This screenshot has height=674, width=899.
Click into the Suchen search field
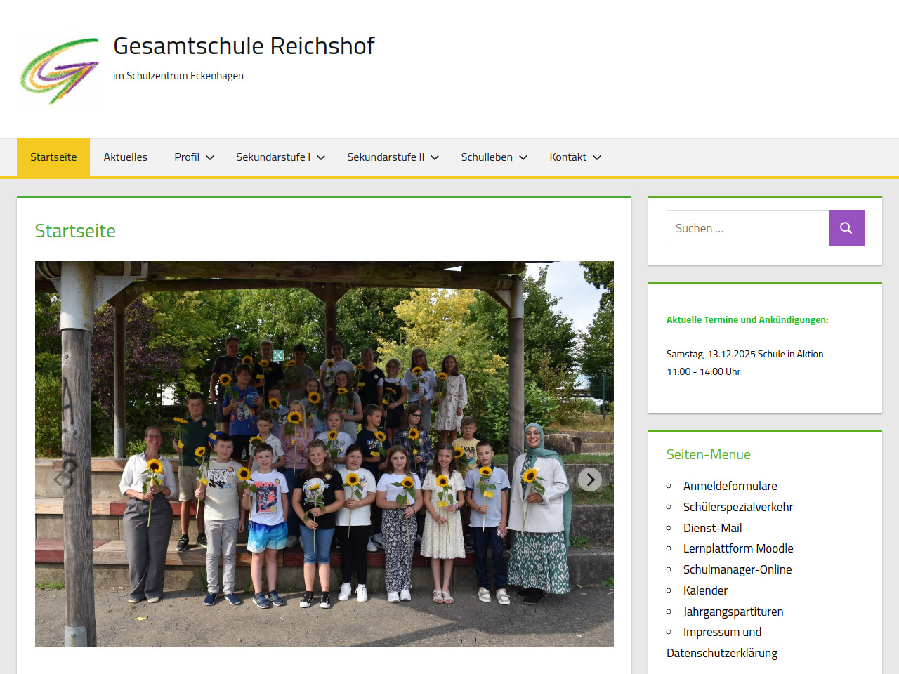tap(747, 228)
